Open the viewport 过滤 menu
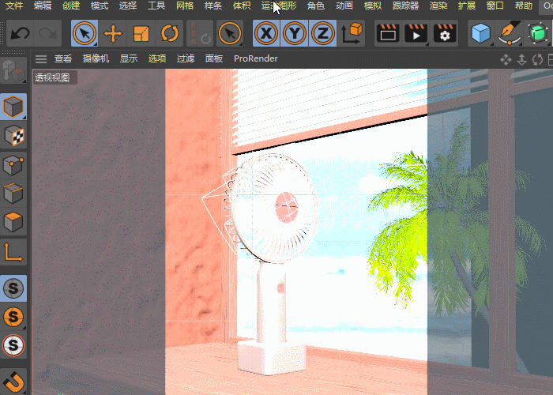This screenshot has width=553, height=395. [186, 58]
